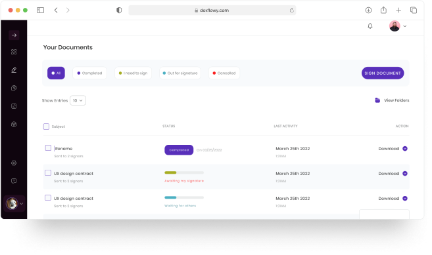The image size is (432, 255).
Task: Toggle the select-all Subject checkbox
Action: coord(46,127)
